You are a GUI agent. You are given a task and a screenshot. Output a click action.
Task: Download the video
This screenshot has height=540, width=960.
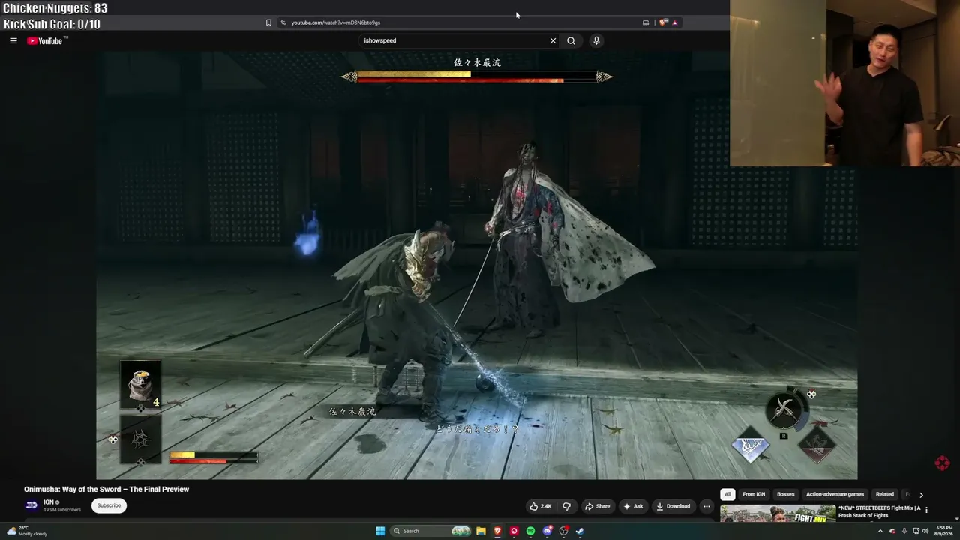[x=673, y=506]
